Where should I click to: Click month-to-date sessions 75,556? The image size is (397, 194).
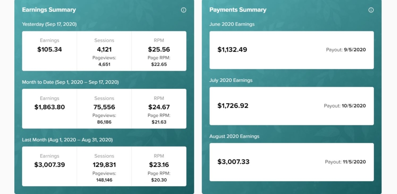point(104,107)
